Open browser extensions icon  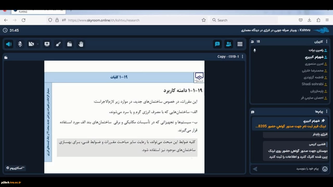coord(318,20)
